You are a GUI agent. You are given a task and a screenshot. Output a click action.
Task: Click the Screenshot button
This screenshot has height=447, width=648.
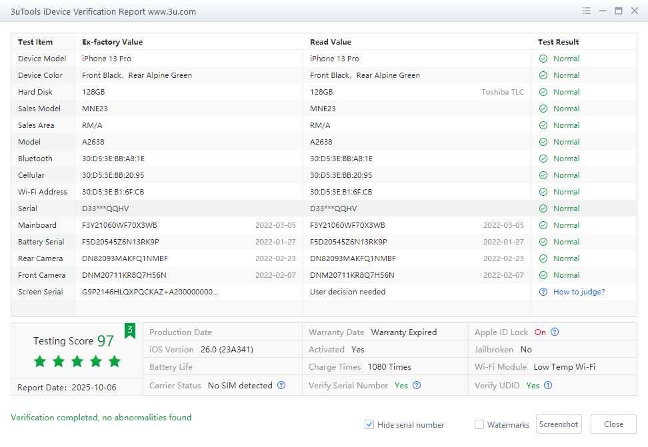pyautogui.click(x=559, y=424)
